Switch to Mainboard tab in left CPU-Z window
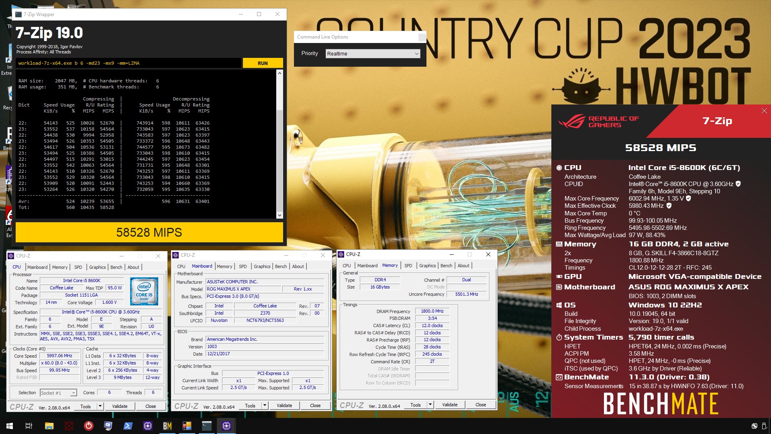771x434 pixels. 37,267
